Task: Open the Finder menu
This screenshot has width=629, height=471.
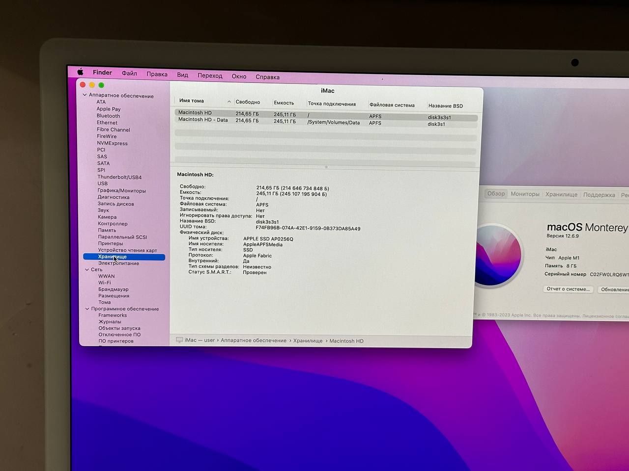Action: tap(102, 73)
